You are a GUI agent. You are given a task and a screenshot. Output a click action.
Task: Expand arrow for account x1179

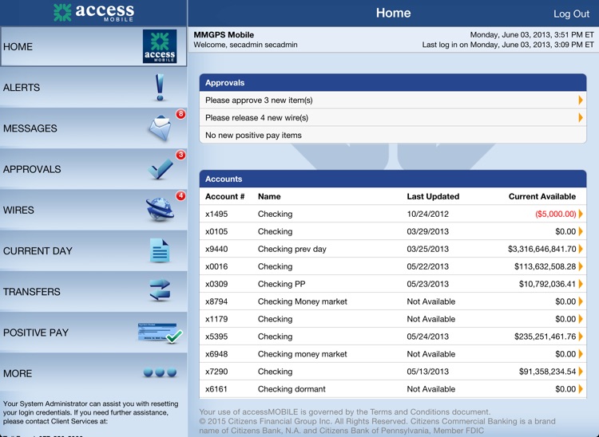[x=581, y=319]
